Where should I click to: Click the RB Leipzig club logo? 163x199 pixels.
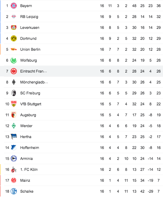[x=14, y=17]
